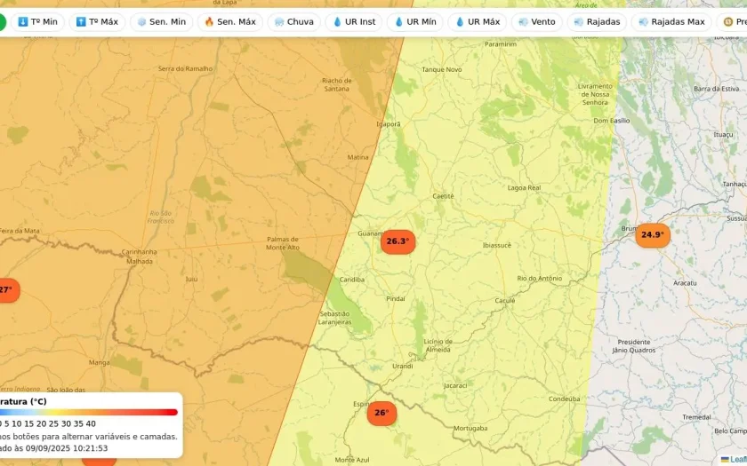Screen dimensions: 747x466
Task: Click the Sebastião Laranjeiras label
Action: click(x=335, y=318)
